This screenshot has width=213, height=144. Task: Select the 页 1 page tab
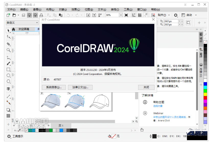61,126
